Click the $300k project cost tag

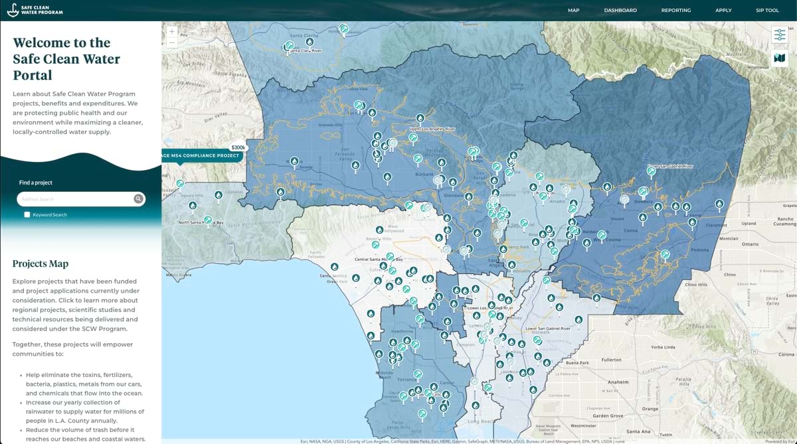[238, 147]
